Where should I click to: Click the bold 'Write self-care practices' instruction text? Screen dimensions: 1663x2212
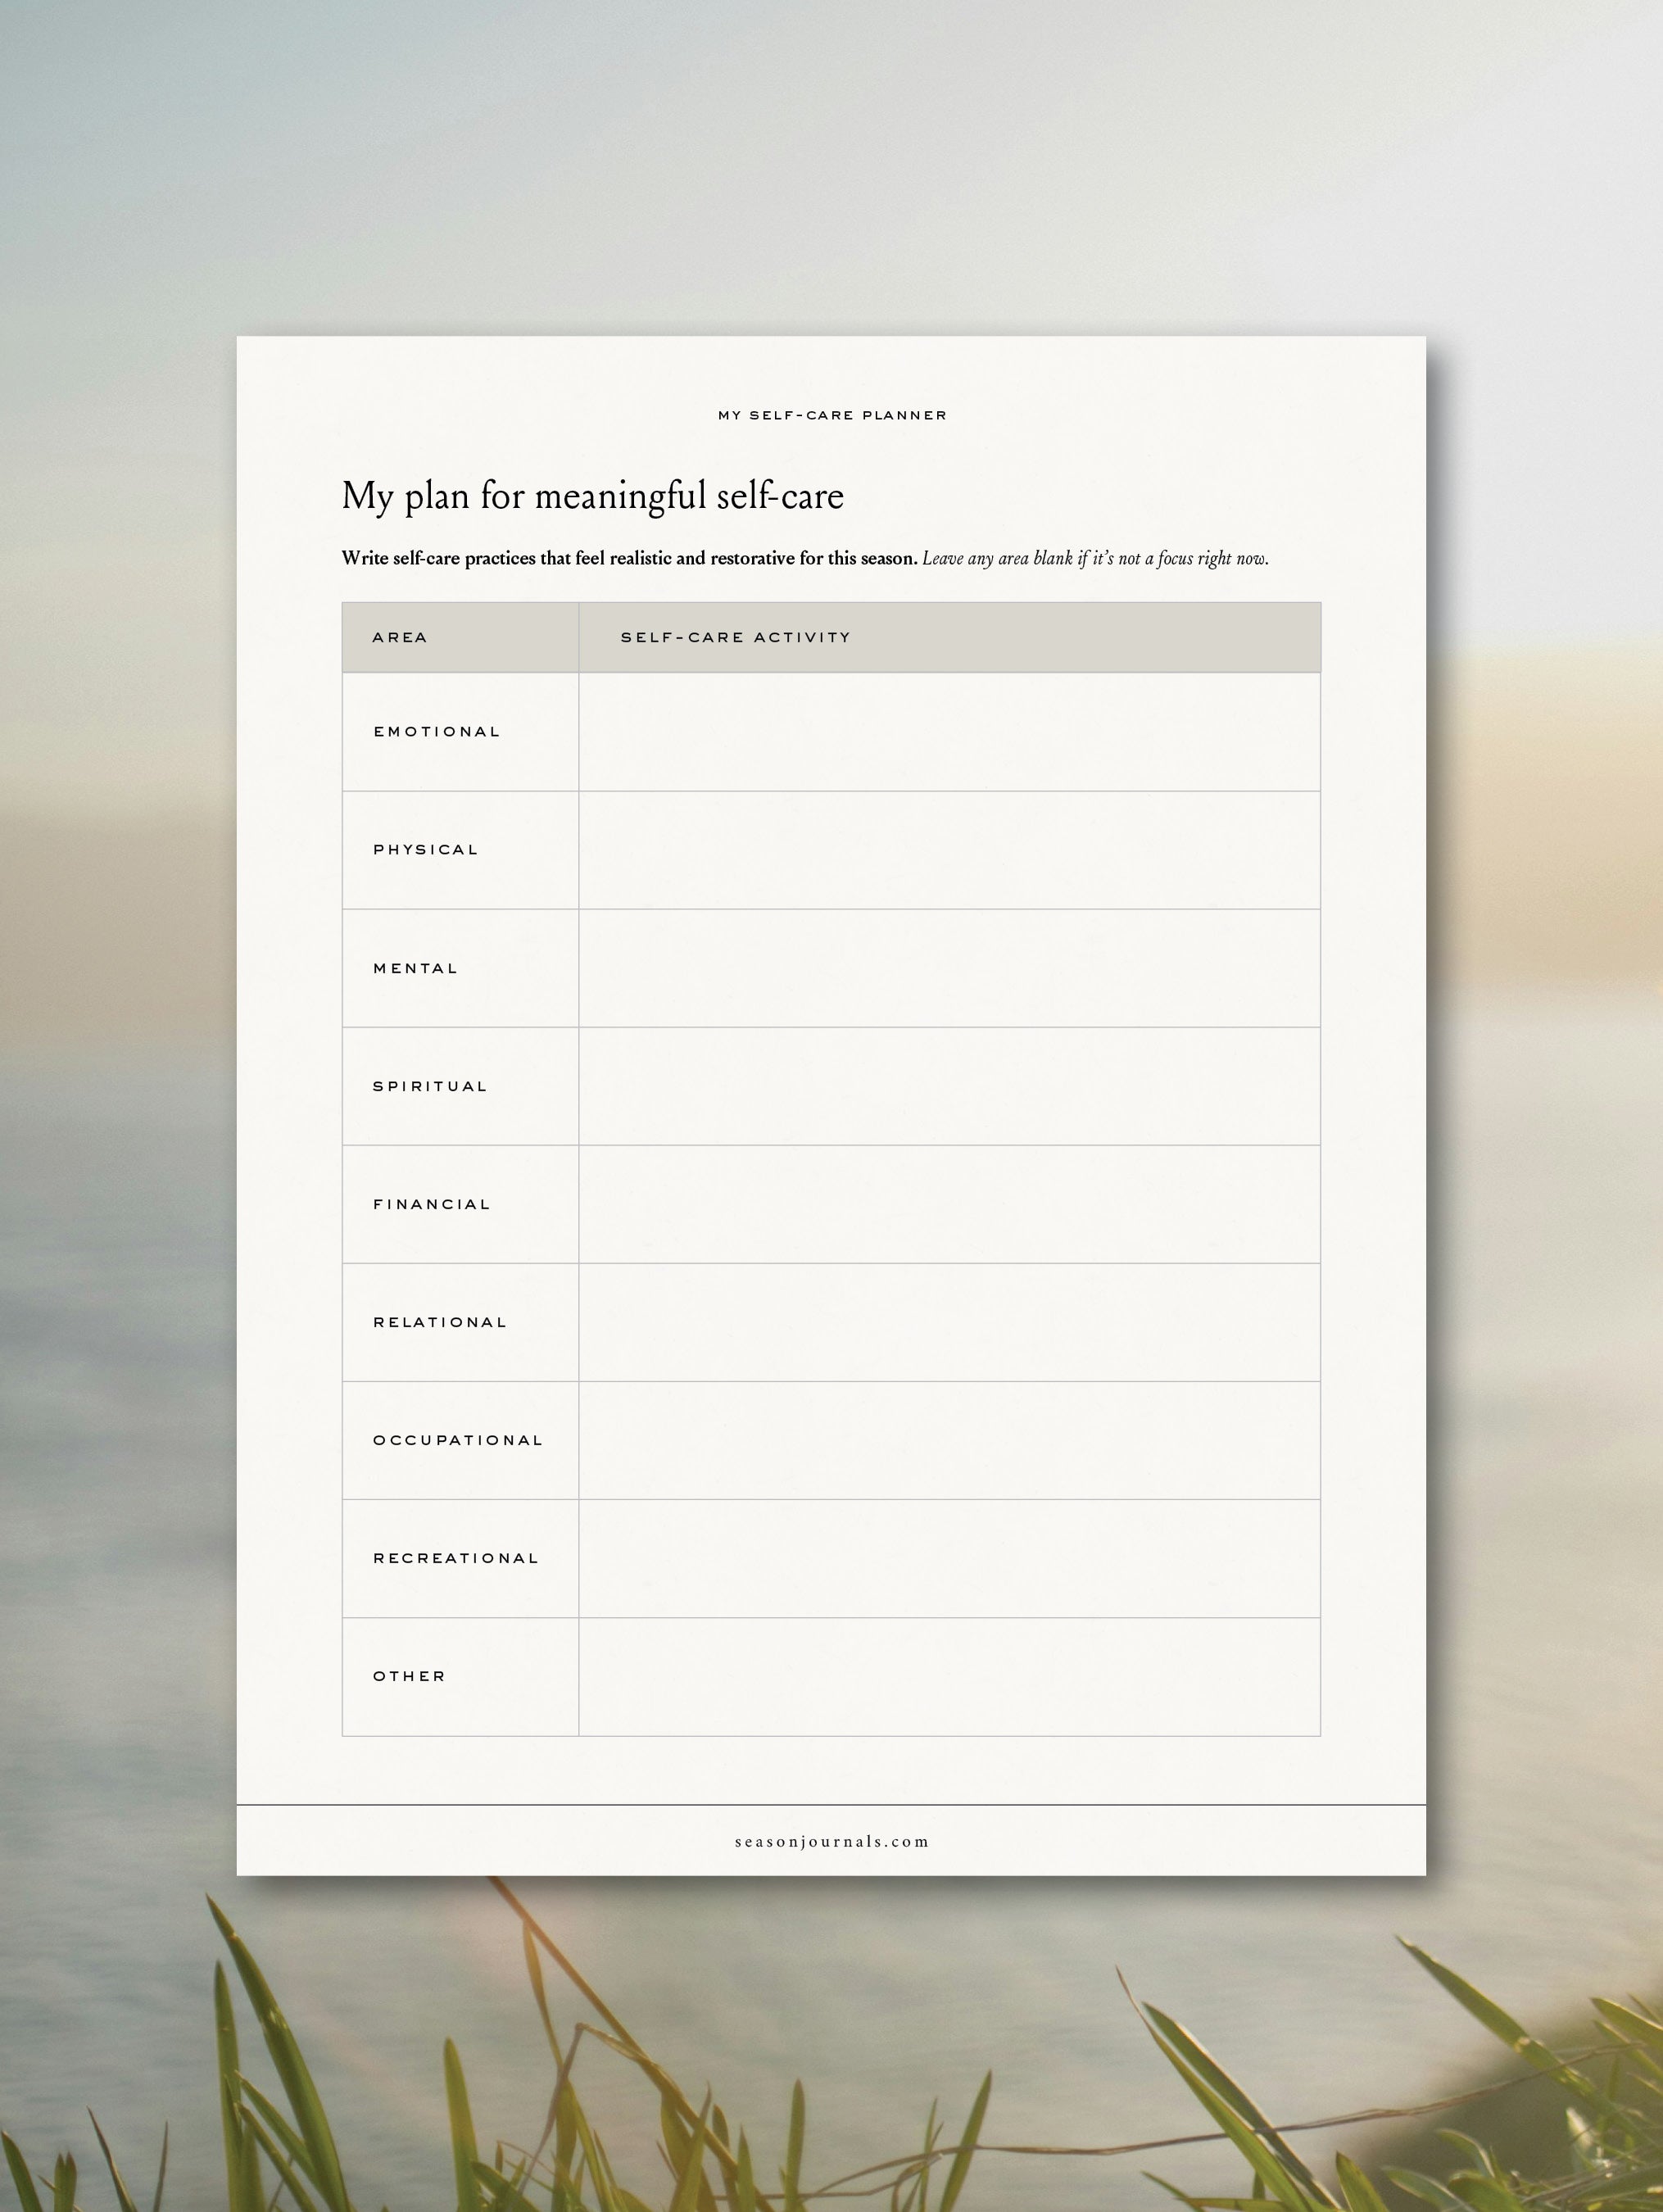629,558
